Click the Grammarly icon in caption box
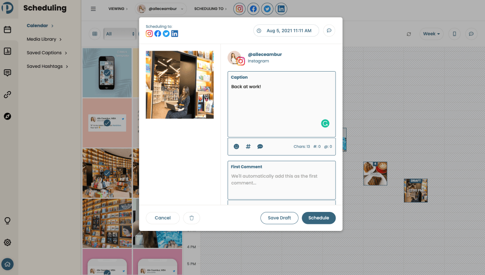The image size is (485, 275). coord(325,123)
